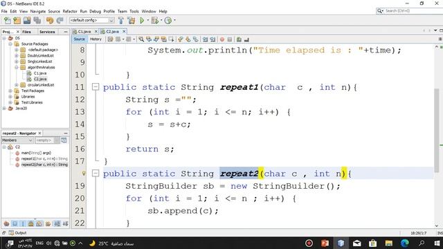Open Microsoft Edge from the taskbar
Viewport: 443px width, 249px height.
point(404,243)
